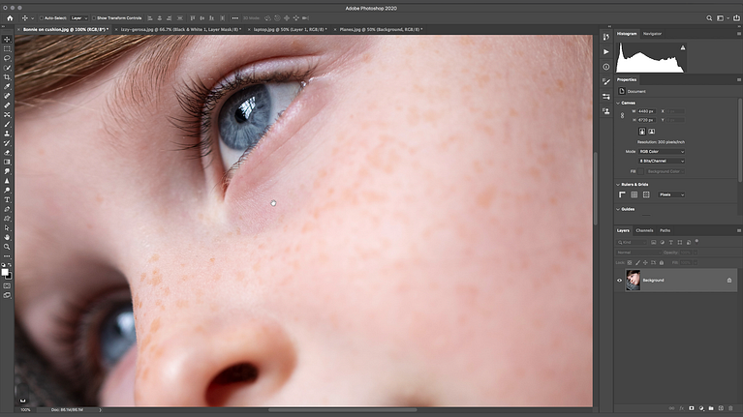Click the foreground color swatch
The height and width of the screenshot is (417, 743).
[x=5, y=272]
